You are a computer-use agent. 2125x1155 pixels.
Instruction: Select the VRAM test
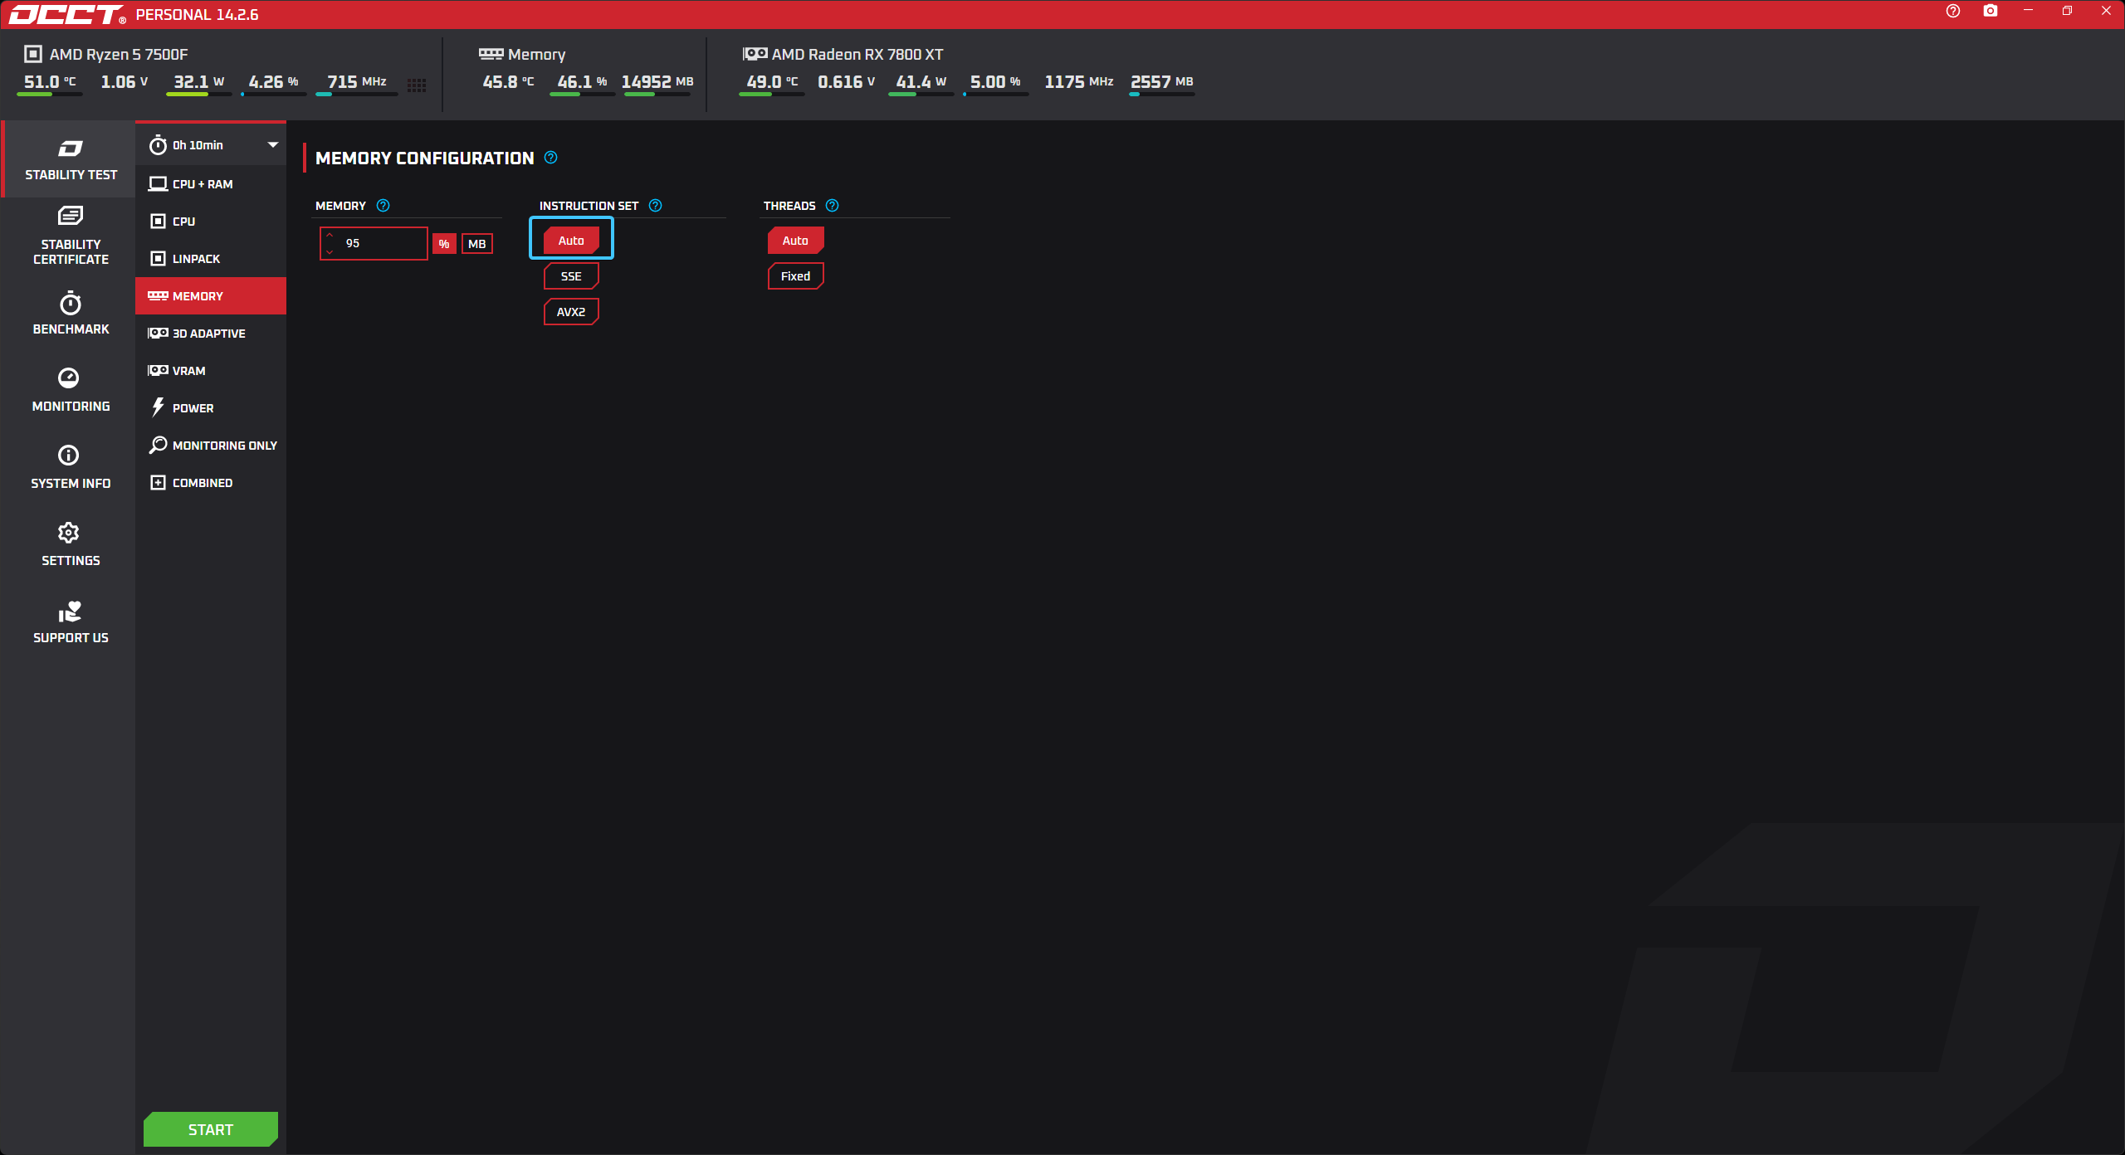tap(189, 371)
